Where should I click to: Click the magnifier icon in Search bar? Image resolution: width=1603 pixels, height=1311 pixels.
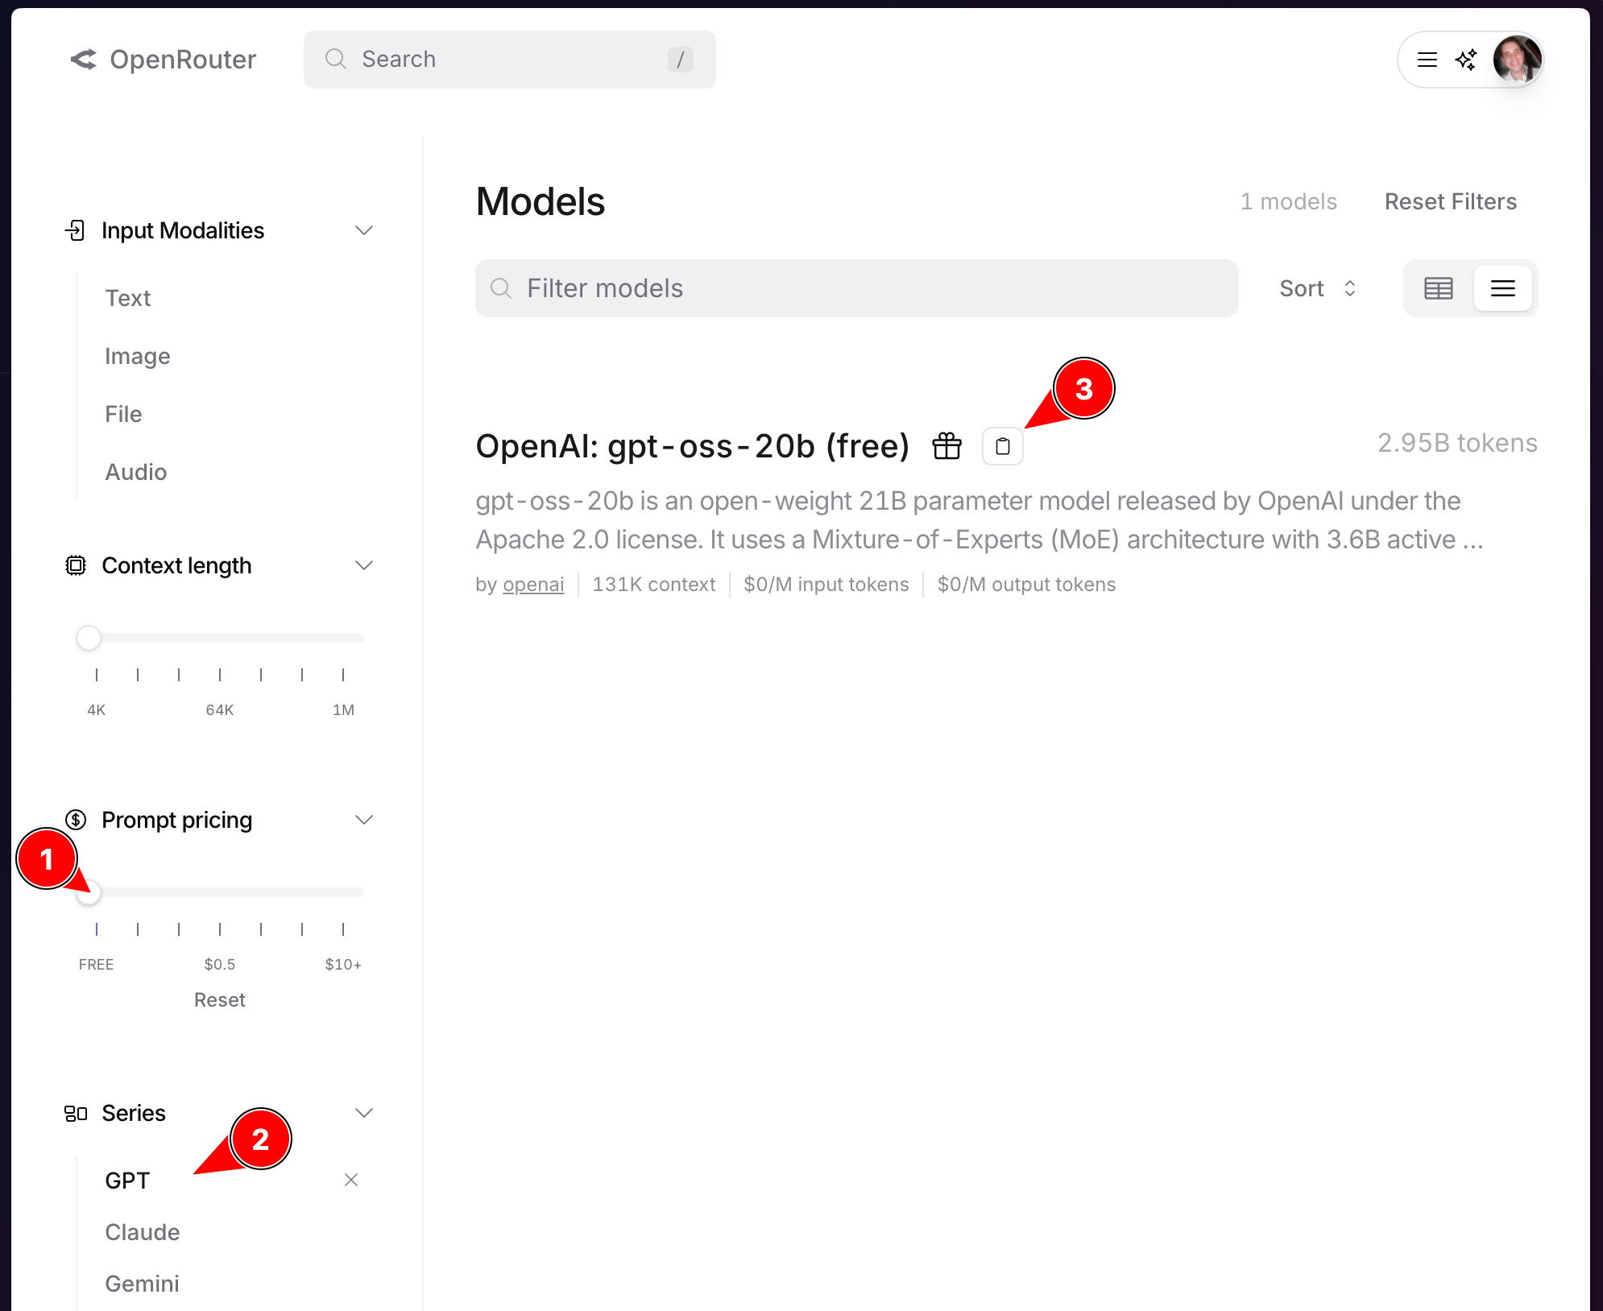336,59
